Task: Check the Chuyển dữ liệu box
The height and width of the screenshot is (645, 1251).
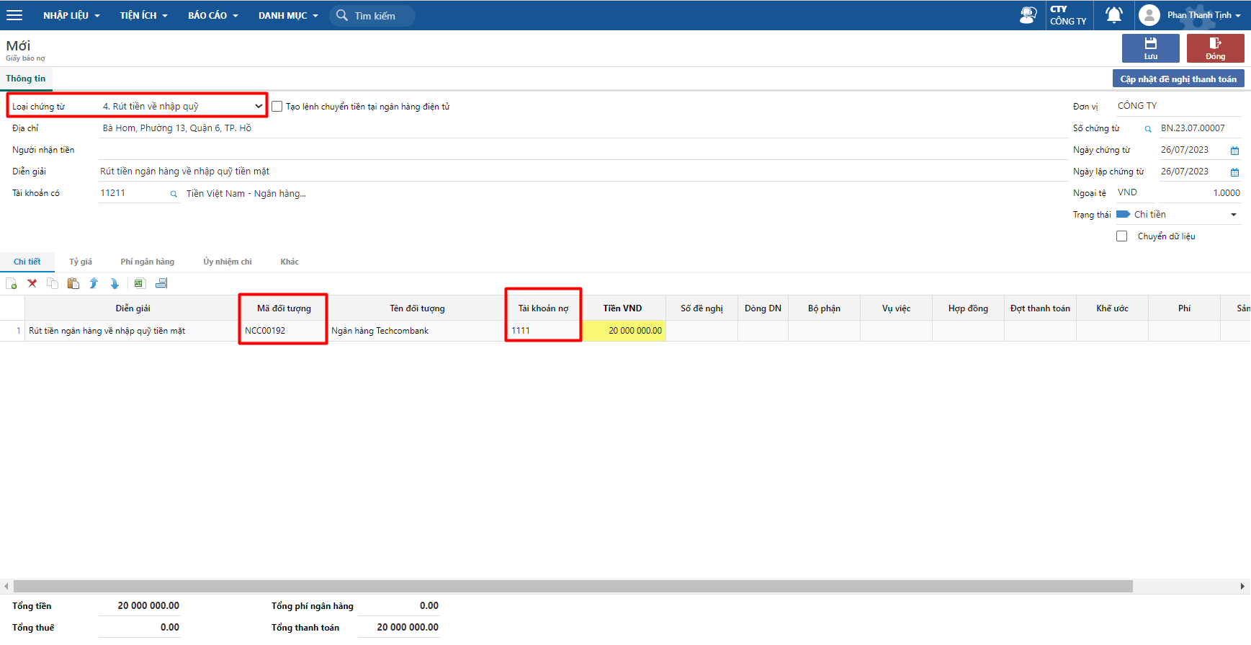Action: pyautogui.click(x=1121, y=236)
